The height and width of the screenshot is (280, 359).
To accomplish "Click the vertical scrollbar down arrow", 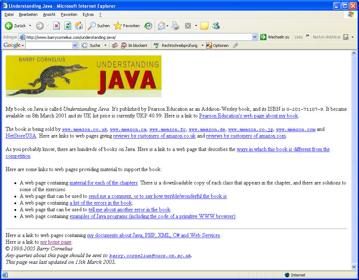I will pyautogui.click(x=354, y=267).
